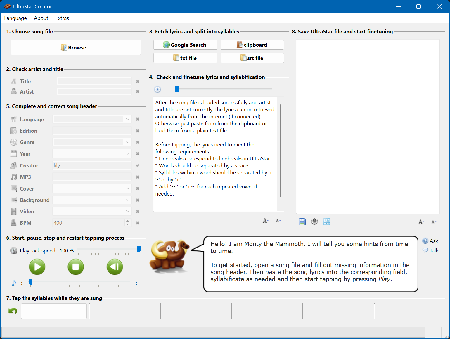Expand the Year dropdown list
450x339 pixels.
[x=128, y=154]
